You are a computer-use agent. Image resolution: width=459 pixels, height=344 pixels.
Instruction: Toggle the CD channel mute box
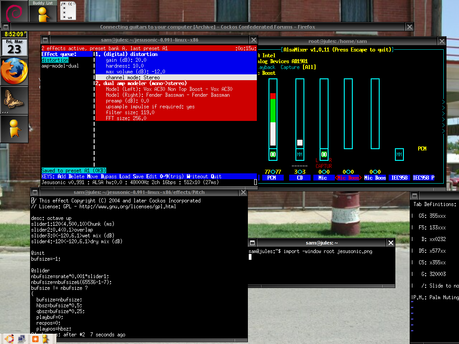tap(299, 155)
